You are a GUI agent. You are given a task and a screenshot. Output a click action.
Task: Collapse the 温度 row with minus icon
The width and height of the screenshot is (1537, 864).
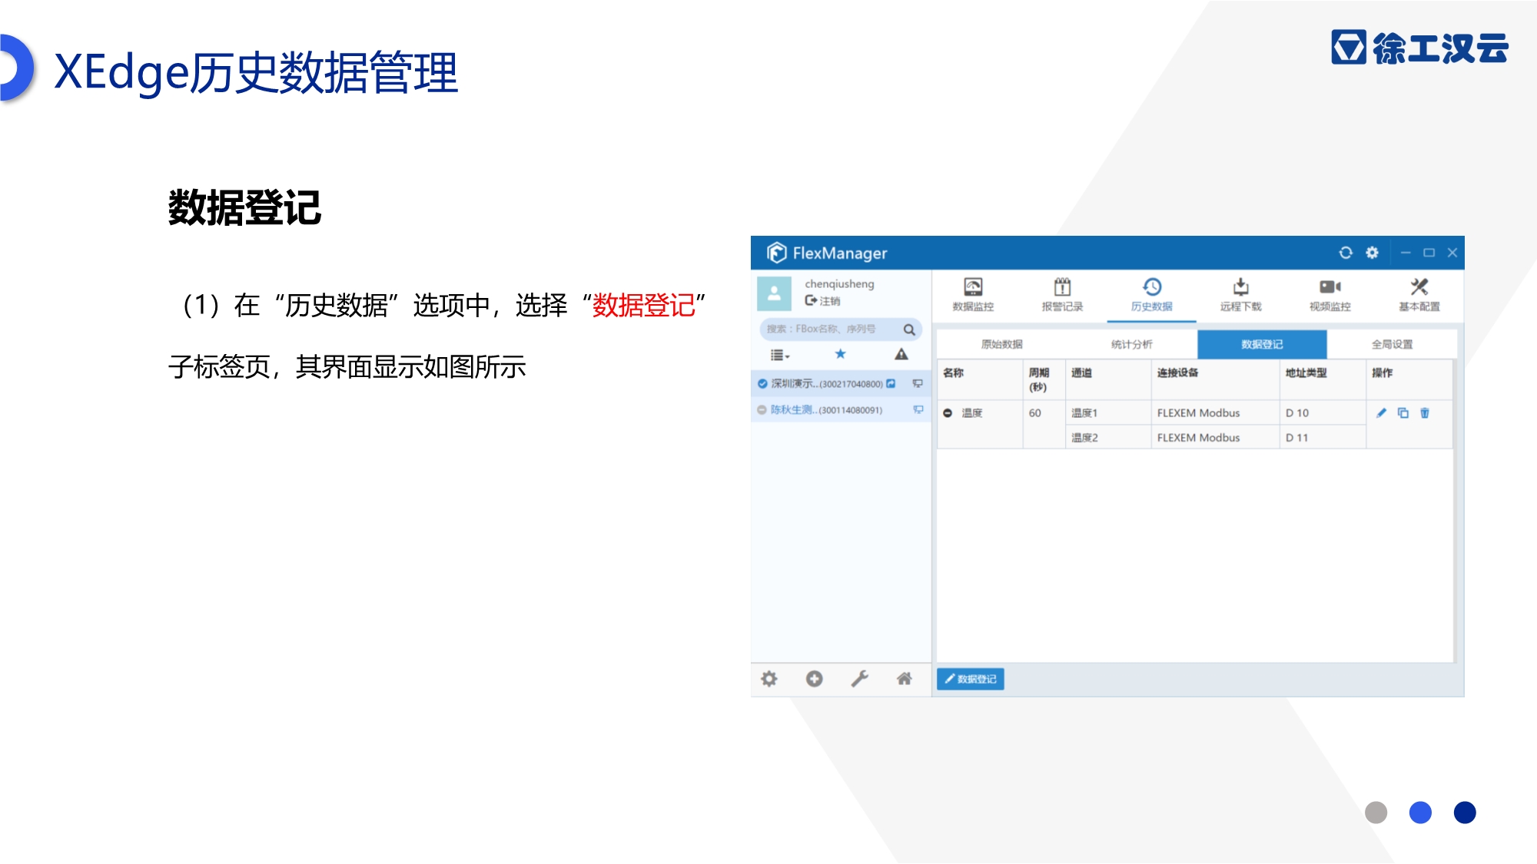(948, 413)
